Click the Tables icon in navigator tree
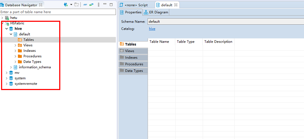This screenshot has width=304, height=139. click(20, 40)
